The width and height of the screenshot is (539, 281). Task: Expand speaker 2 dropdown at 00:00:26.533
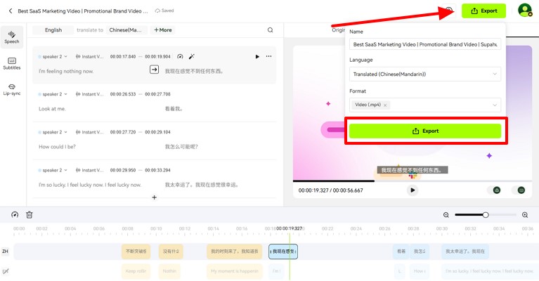coord(53,94)
